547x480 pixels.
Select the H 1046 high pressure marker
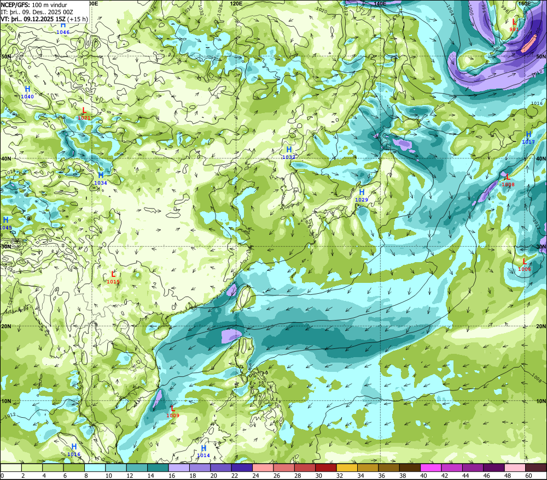coord(63,28)
